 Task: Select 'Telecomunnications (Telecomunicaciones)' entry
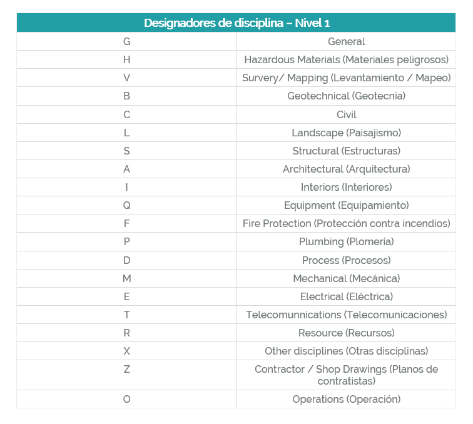346,315
